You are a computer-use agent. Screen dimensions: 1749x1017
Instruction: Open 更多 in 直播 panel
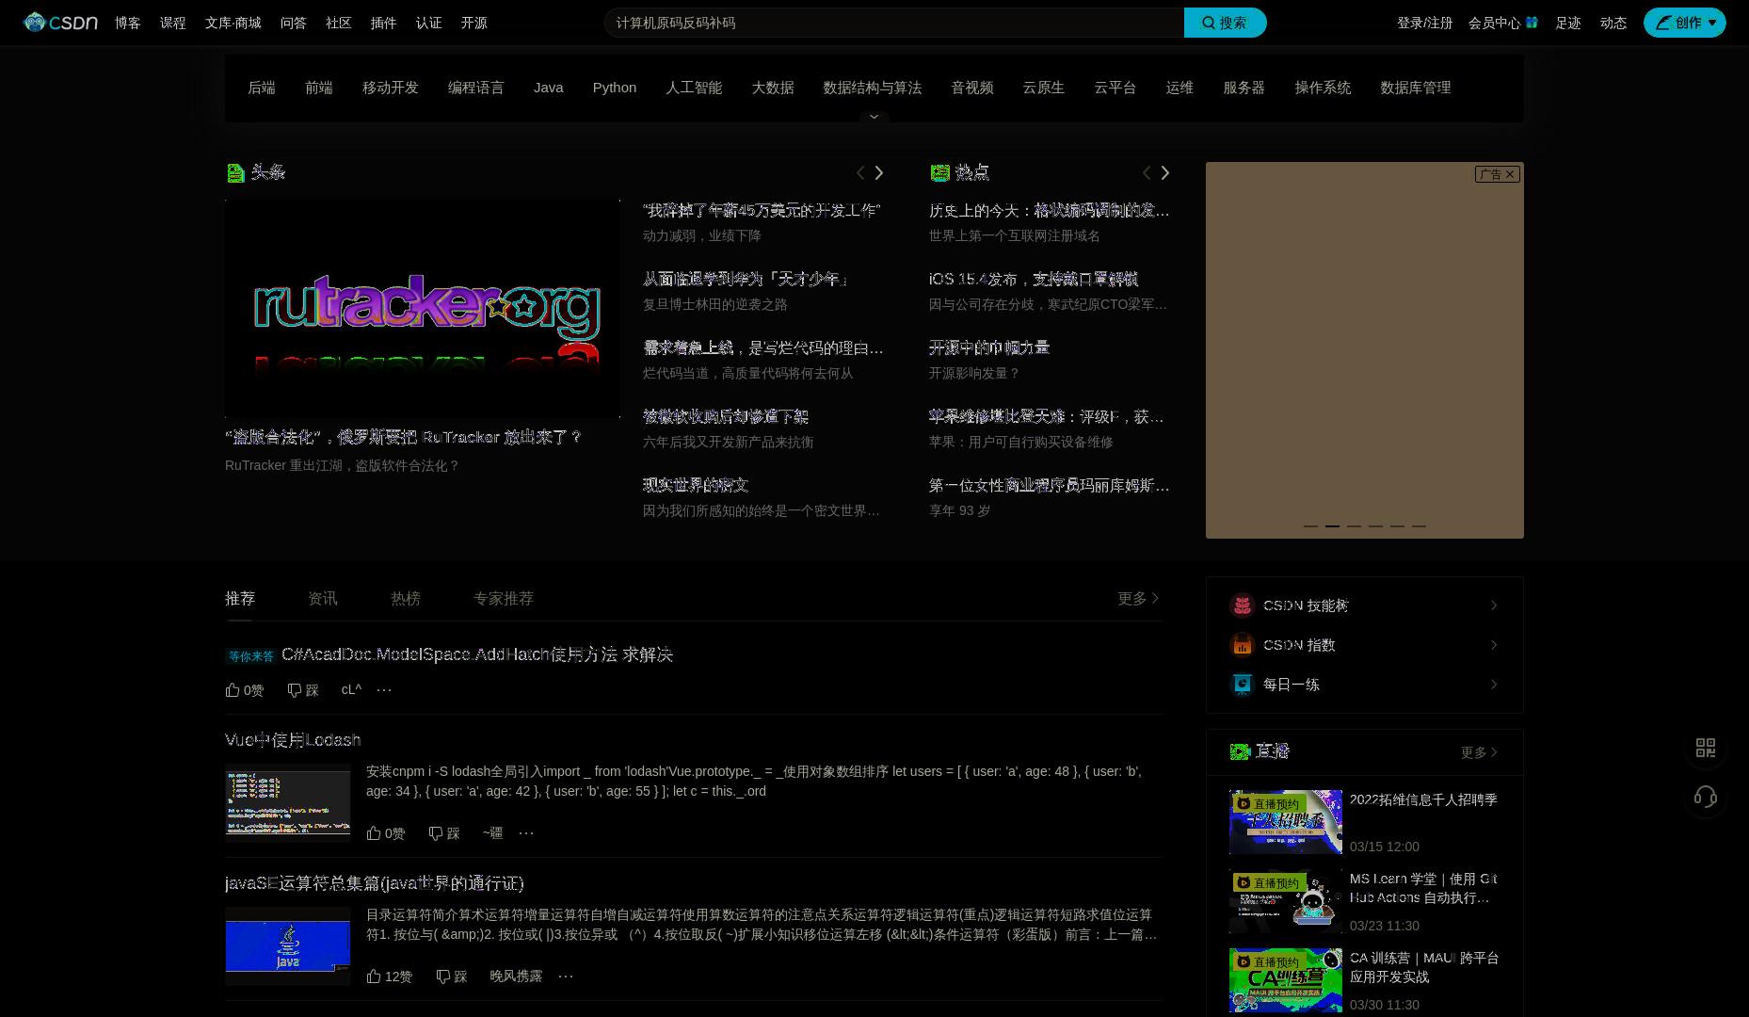pos(1479,752)
